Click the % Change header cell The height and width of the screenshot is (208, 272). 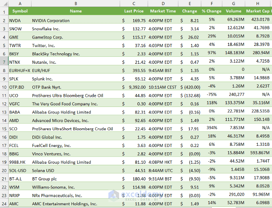click(212, 11)
